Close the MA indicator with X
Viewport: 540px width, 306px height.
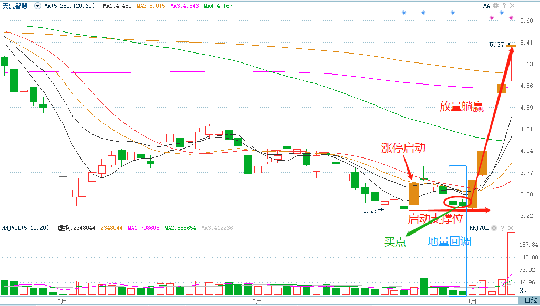[x=512, y=5]
